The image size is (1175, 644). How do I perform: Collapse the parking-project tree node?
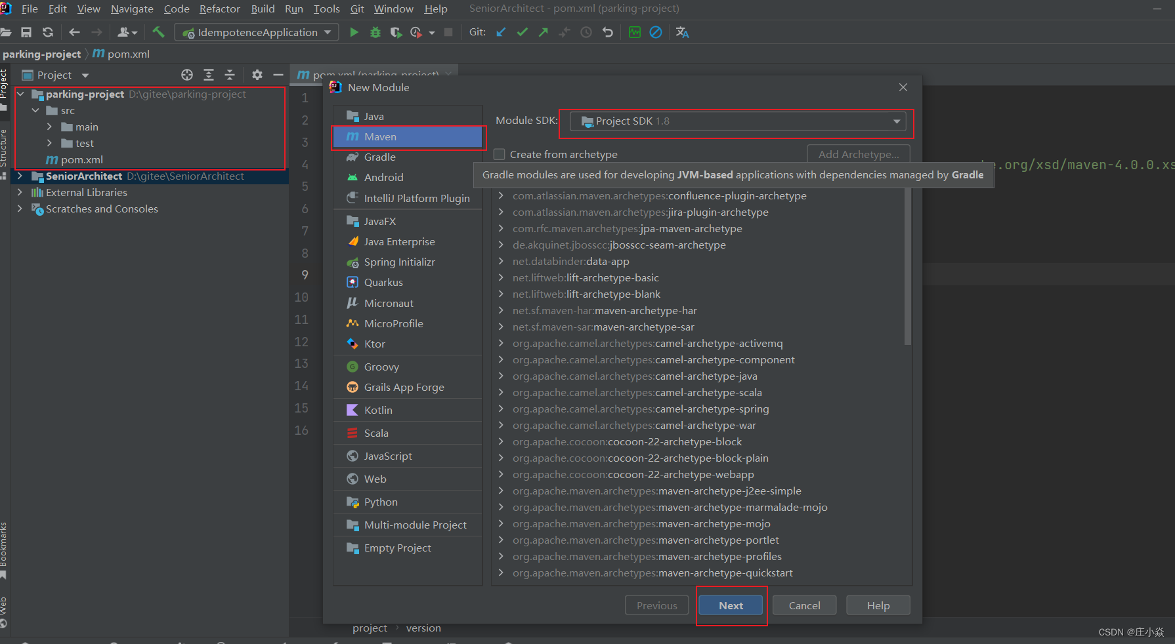point(20,94)
